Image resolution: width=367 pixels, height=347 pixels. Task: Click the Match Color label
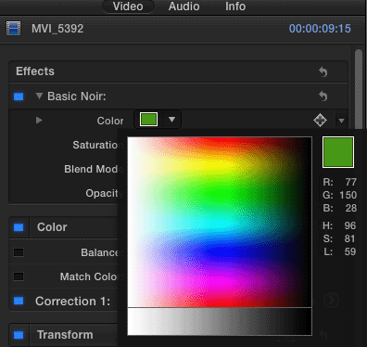coord(92,276)
